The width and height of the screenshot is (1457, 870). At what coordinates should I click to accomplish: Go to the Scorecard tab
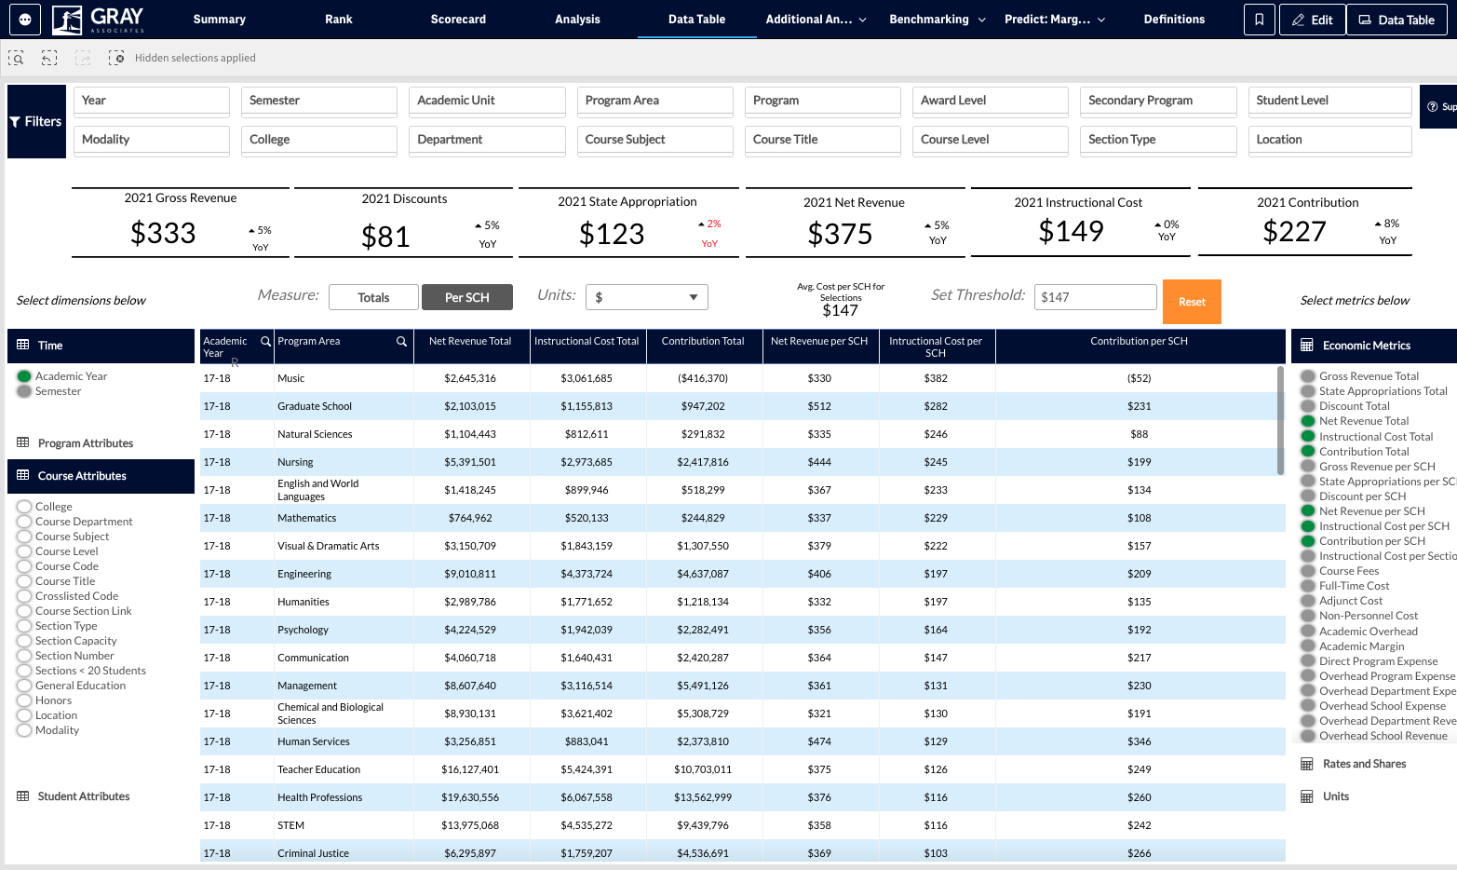tap(458, 20)
